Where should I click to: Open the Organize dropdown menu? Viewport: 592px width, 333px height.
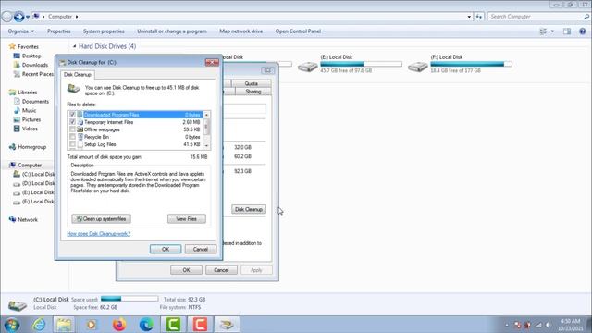coord(21,31)
